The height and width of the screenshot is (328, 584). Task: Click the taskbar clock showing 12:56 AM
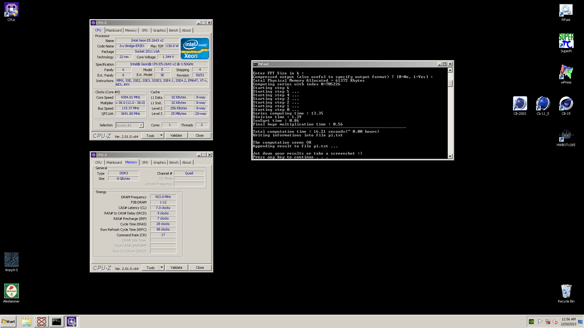click(568, 322)
